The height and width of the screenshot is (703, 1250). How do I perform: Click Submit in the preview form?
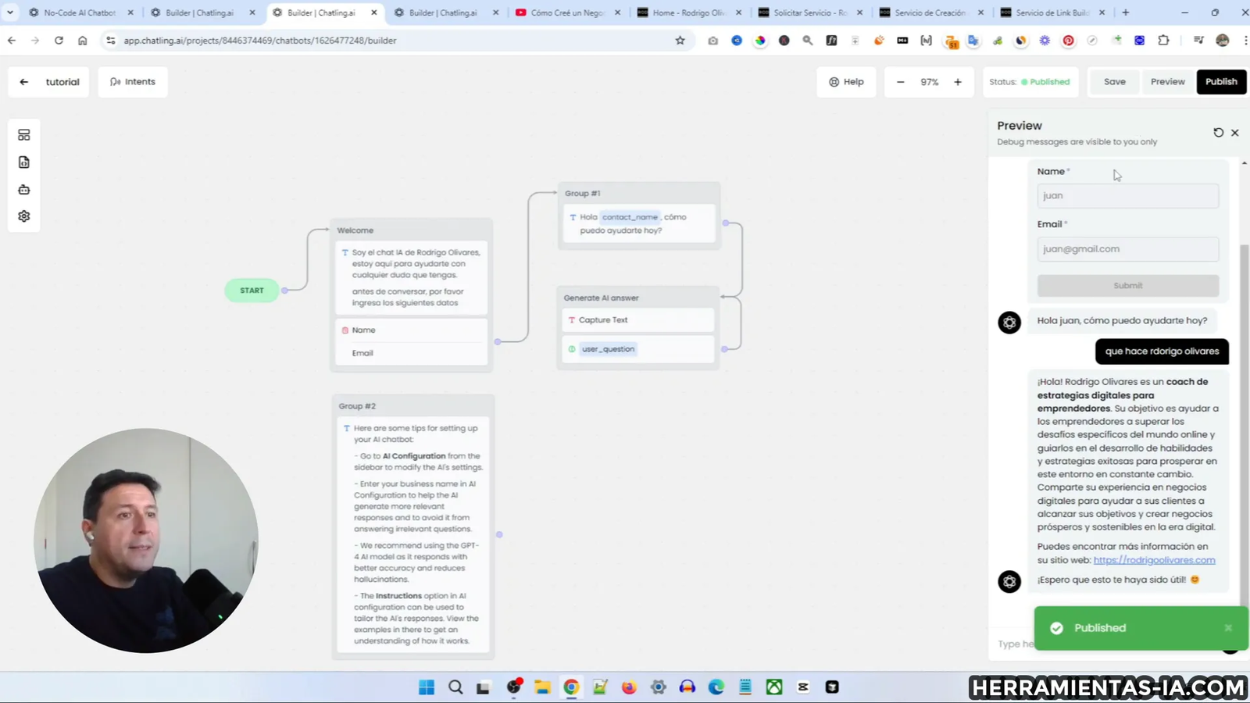pyautogui.click(x=1127, y=285)
